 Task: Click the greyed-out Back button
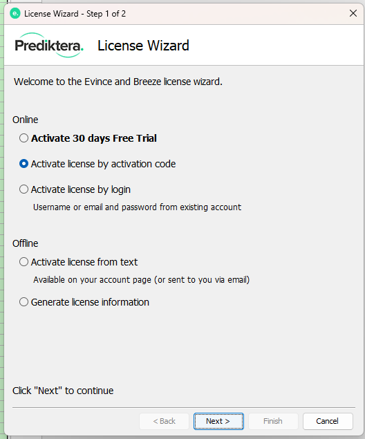click(164, 421)
